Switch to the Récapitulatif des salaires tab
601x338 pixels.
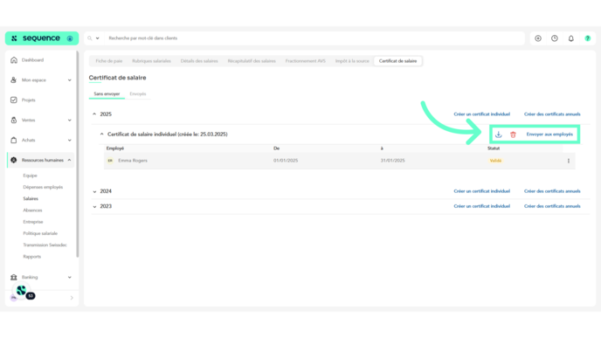pos(252,61)
